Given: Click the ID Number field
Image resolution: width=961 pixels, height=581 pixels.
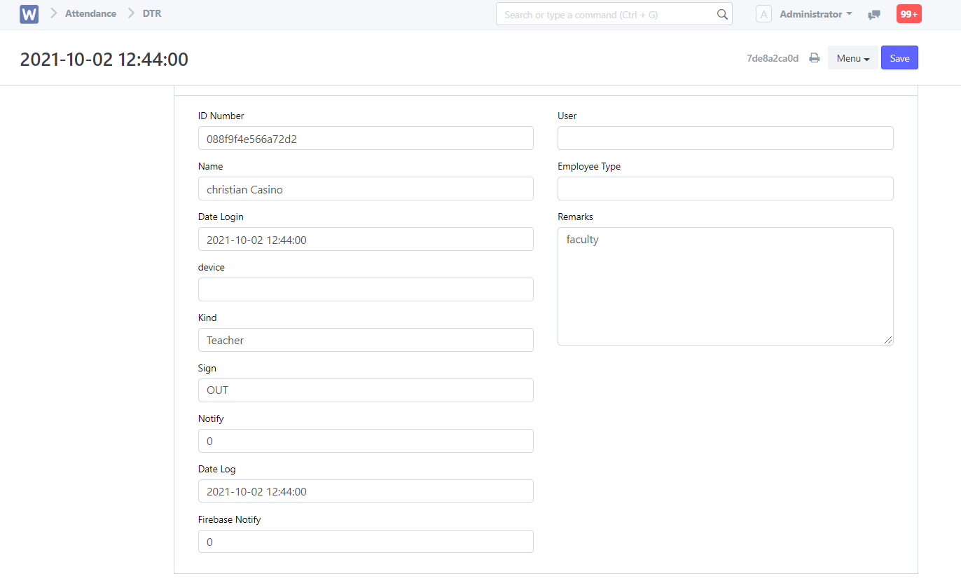Looking at the screenshot, I should pos(366,138).
